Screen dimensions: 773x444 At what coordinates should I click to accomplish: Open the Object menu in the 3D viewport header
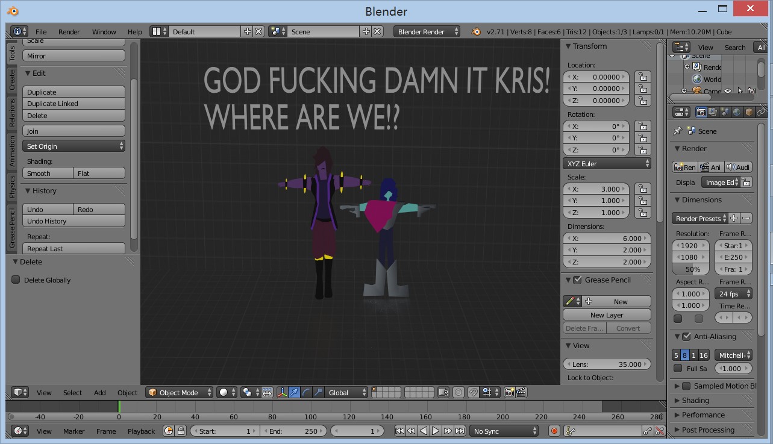[127, 392]
